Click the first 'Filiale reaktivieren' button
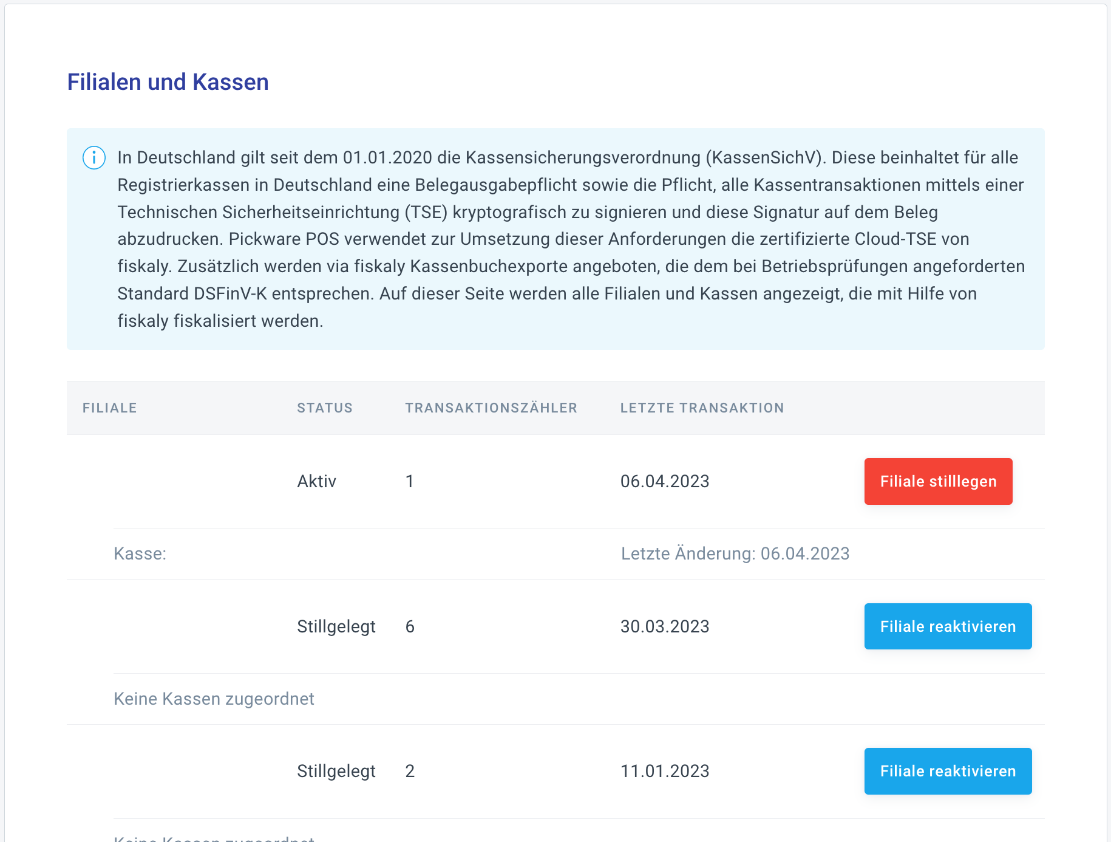1111x842 pixels. pos(947,626)
